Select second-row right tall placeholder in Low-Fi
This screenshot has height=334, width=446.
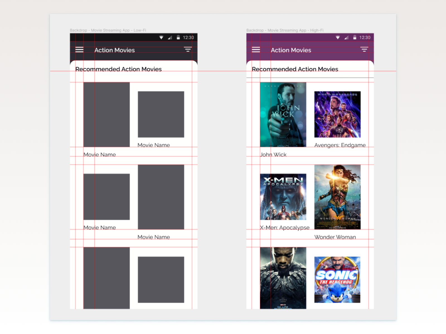(x=161, y=197)
